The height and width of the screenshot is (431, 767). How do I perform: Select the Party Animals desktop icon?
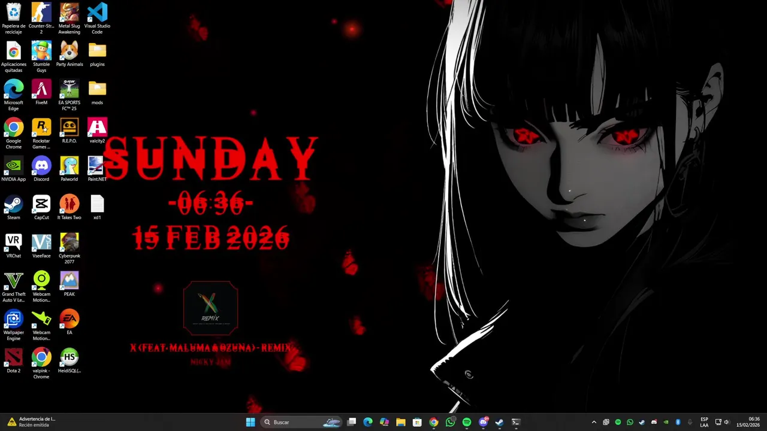click(x=69, y=54)
